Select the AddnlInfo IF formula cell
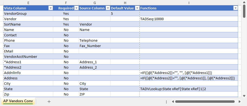247x106 pixels. (189, 73)
